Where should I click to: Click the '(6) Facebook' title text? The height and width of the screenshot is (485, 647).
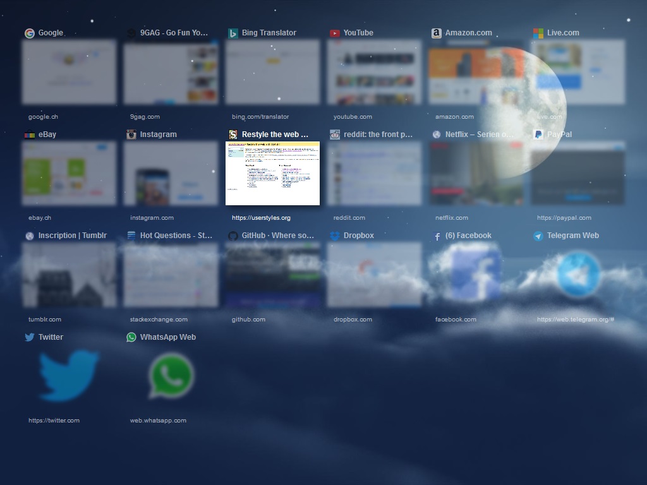468,236
